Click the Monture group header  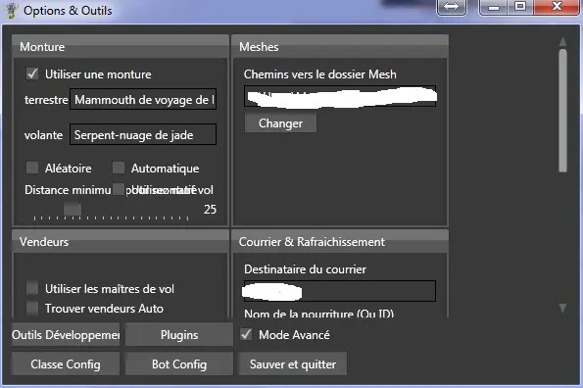tap(121, 46)
